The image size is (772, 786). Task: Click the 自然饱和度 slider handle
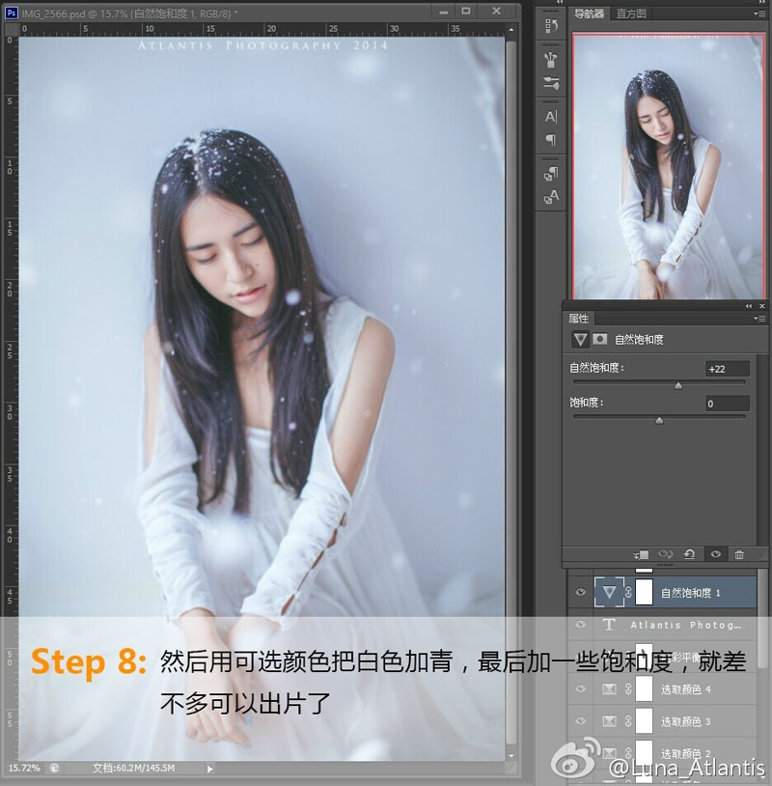677,385
